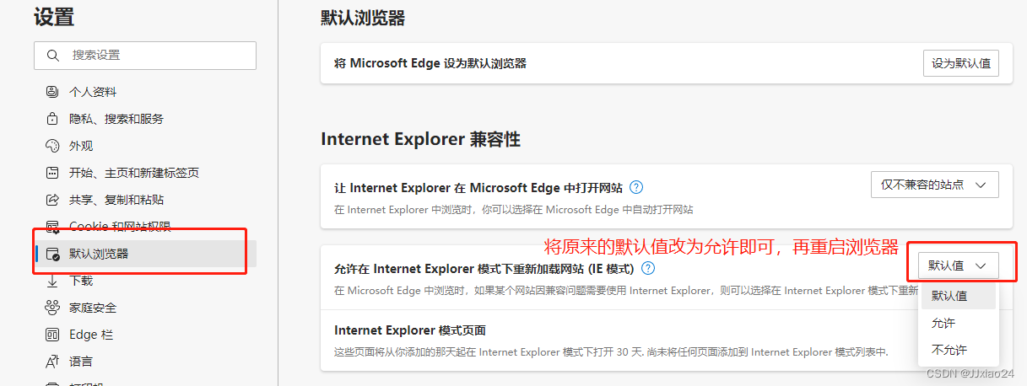Click the 家庭安全 family icon
This screenshot has height=386, width=1027.
coord(52,308)
